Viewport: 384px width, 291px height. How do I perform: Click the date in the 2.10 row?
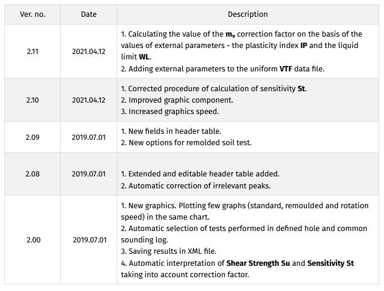(89, 100)
